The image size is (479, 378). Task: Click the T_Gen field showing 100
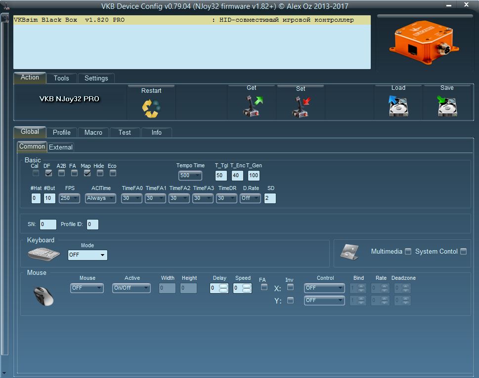click(254, 175)
